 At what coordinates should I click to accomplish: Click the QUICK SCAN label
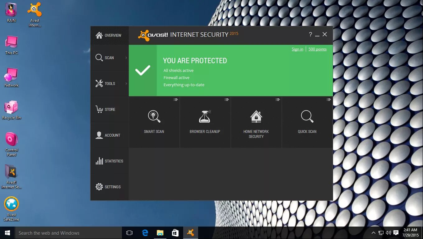[x=307, y=131]
